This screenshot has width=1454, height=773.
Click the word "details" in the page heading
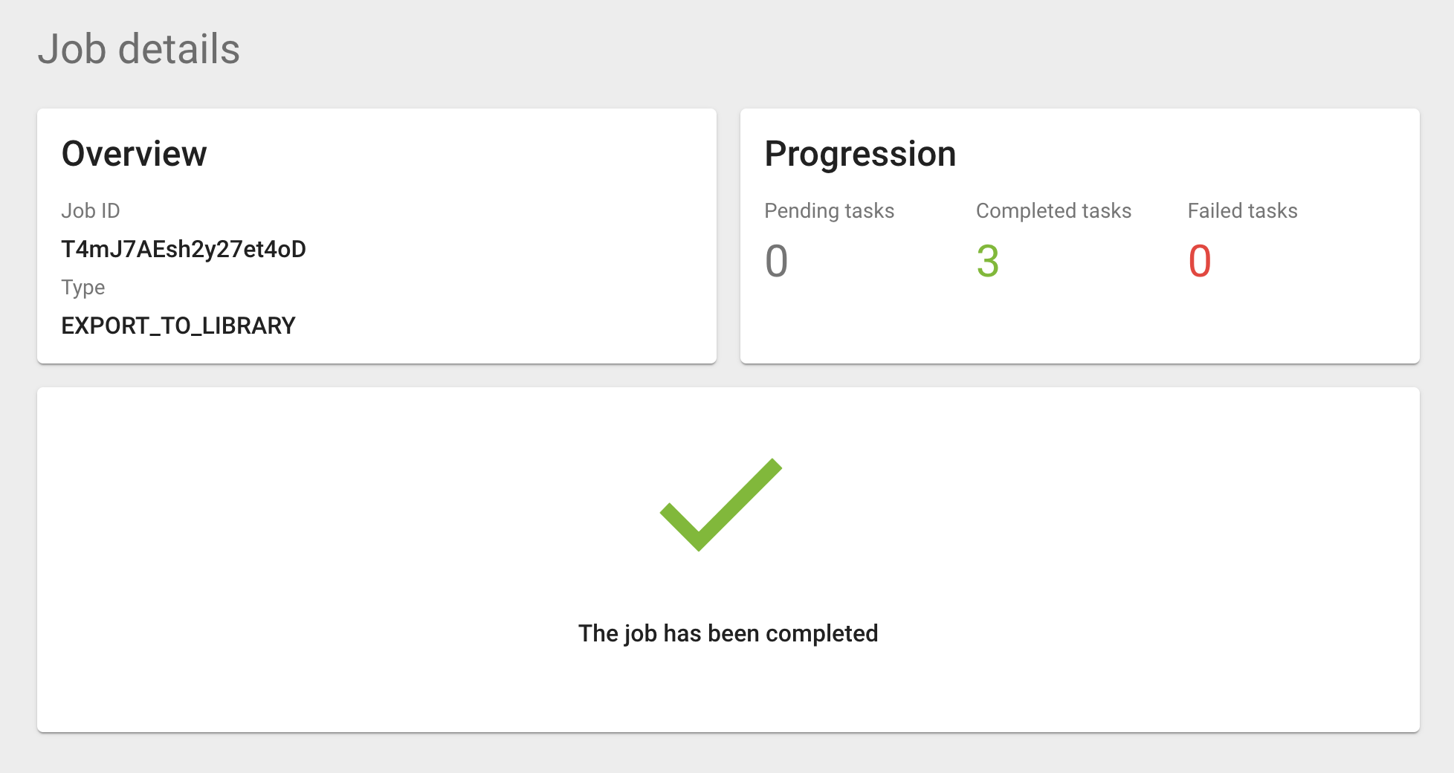point(179,49)
